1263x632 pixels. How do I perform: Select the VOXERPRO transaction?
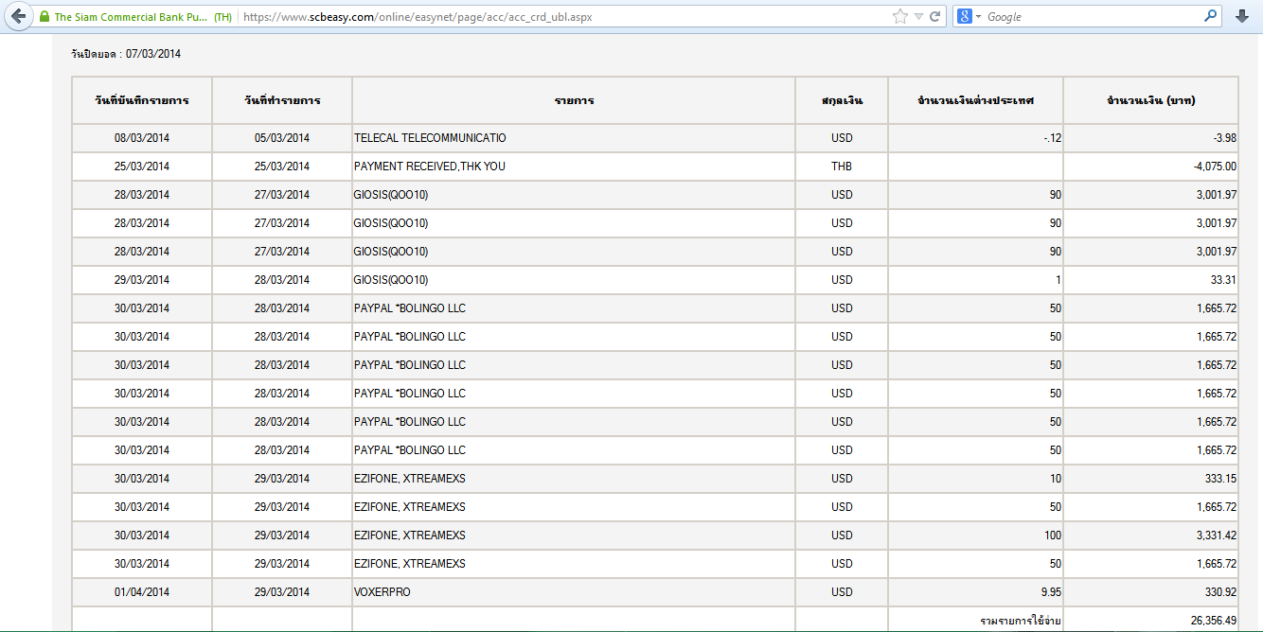click(x=382, y=592)
